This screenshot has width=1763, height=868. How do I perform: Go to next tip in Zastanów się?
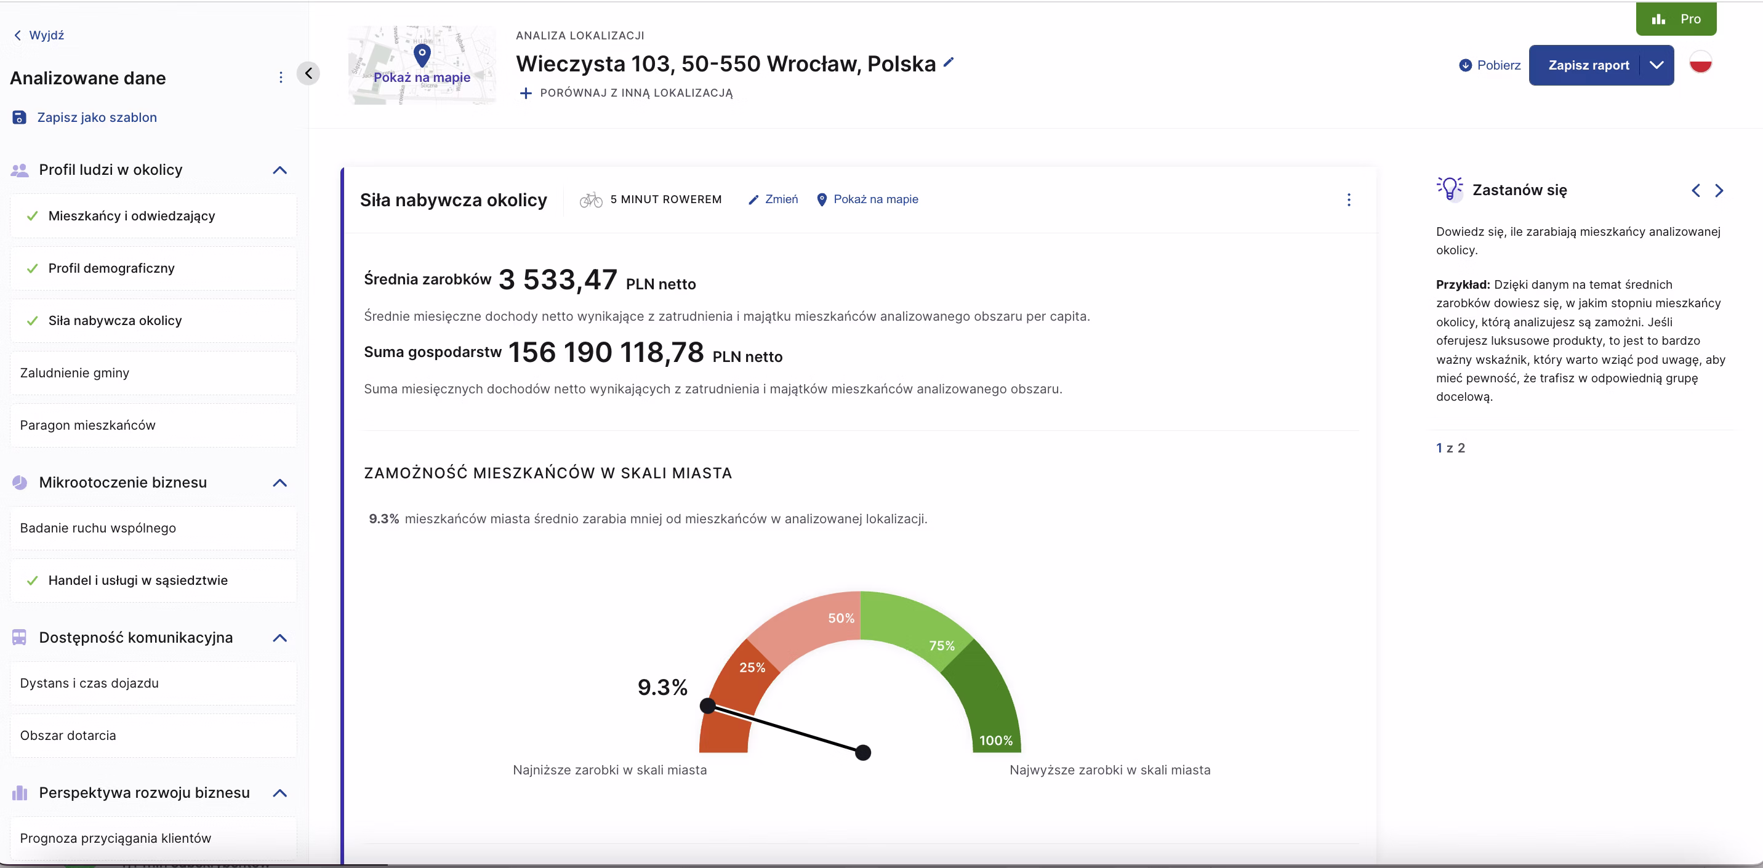(x=1719, y=191)
